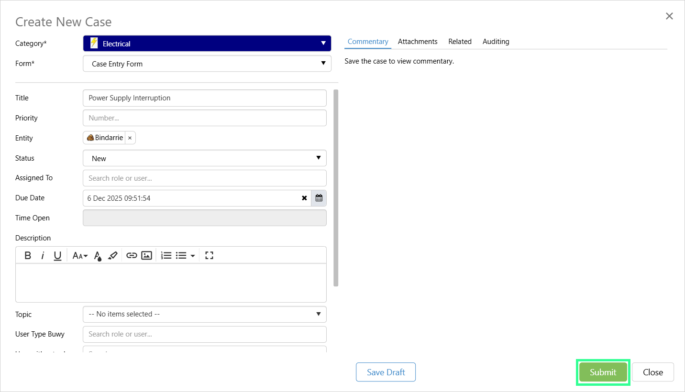Insert a hyperlink in the description
The height and width of the screenshot is (392, 685).
pyautogui.click(x=132, y=255)
